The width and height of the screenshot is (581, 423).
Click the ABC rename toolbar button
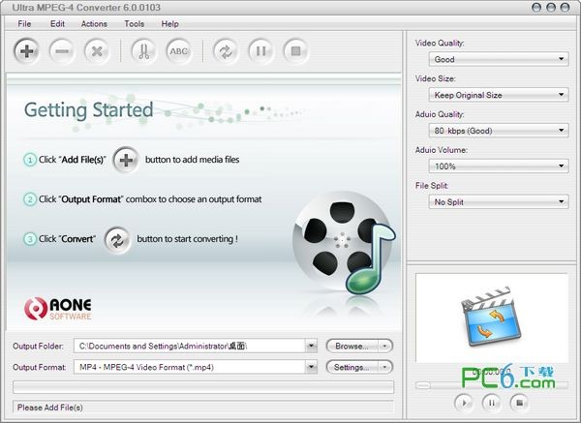click(178, 50)
